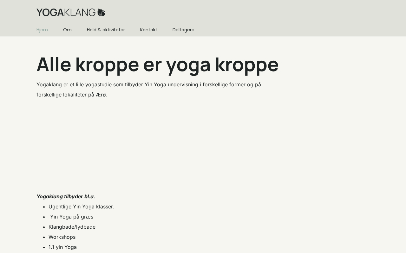This screenshot has width=406, height=253.
Task: Click the italic text Yogaklang tilbyder bl.a.
Action: click(66, 196)
